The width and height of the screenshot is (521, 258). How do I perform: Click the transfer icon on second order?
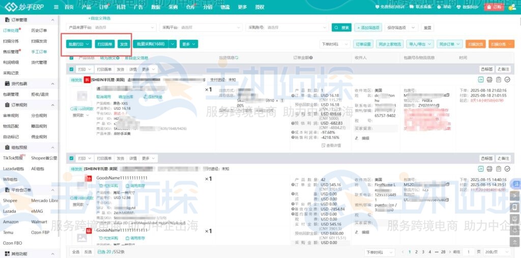480,168
